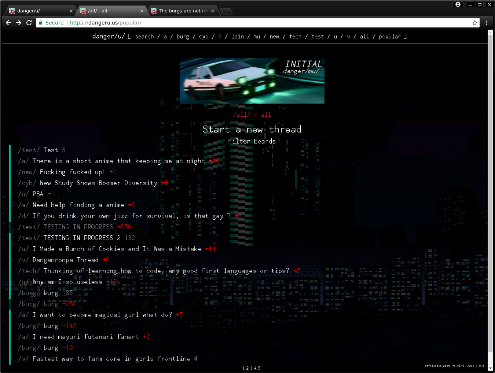The width and height of the screenshot is (495, 373).
Task: Open the burg thread marked +250
Action: (x=51, y=304)
